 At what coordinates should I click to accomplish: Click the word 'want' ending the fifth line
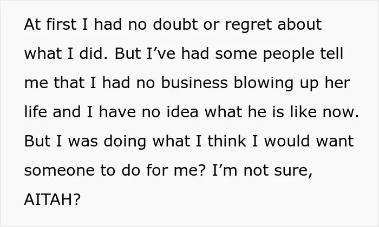tap(335, 142)
